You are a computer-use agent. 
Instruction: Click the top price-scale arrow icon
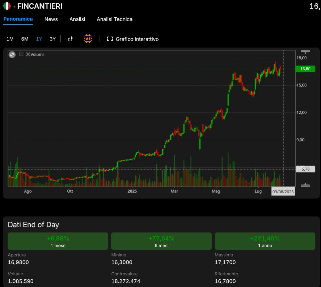[305, 52]
